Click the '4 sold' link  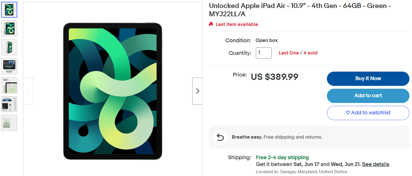[x=310, y=53]
